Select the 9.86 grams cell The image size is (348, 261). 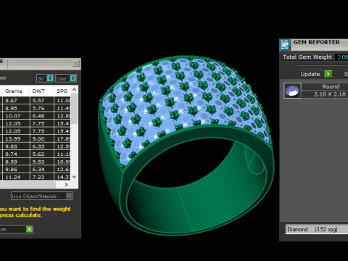[16, 170]
